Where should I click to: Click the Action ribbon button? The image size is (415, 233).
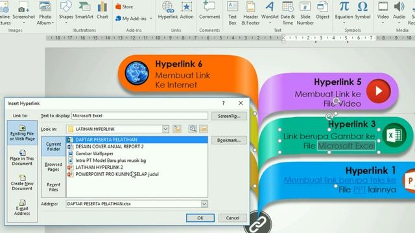pos(187,10)
